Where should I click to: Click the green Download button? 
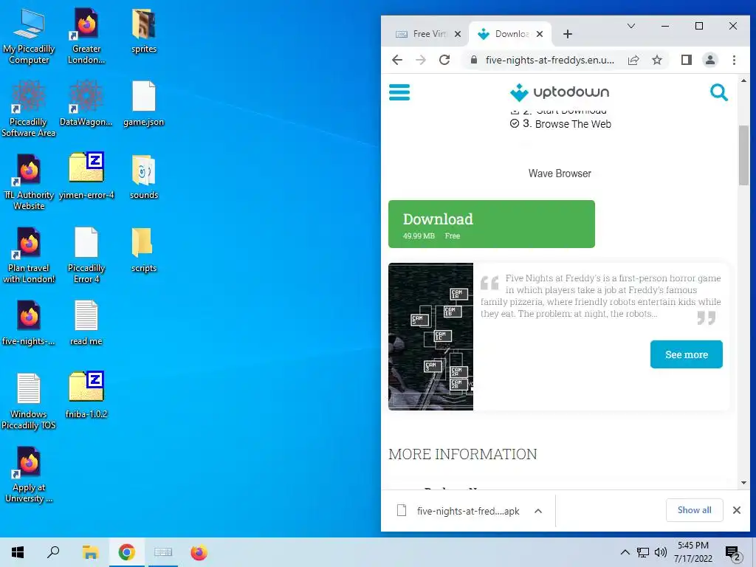491,224
